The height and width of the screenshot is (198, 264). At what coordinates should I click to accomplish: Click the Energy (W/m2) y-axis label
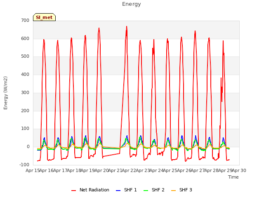click(x=5, y=93)
